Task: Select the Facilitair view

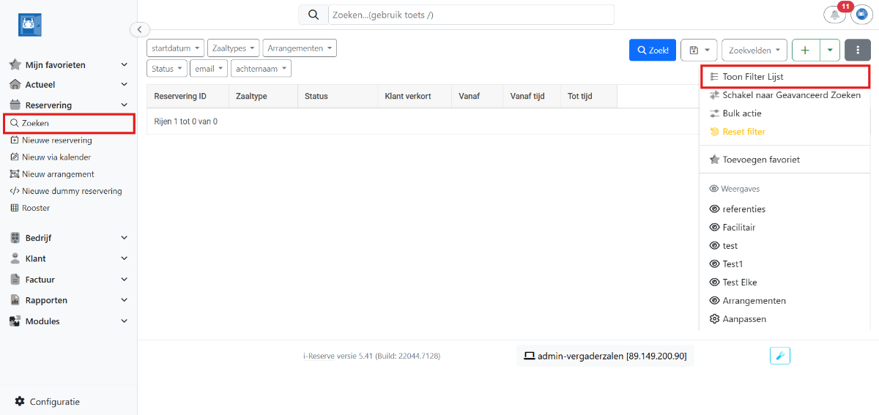Action: pyautogui.click(x=738, y=228)
